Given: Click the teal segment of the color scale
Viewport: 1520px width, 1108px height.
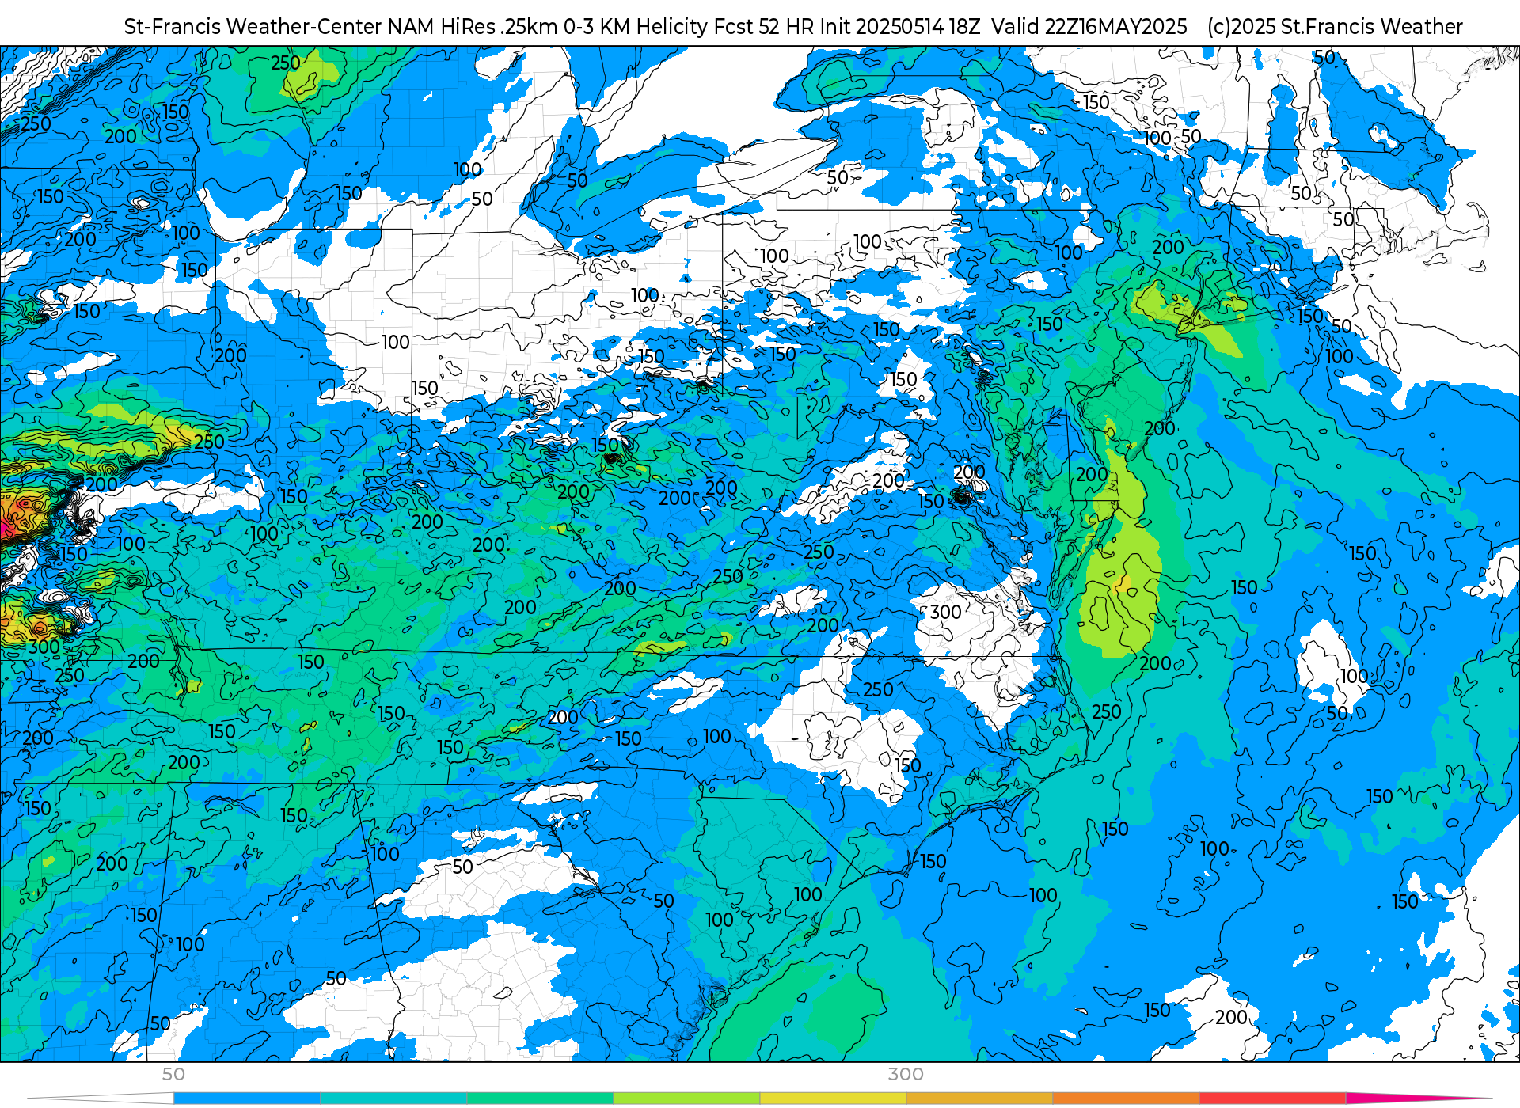Looking at the screenshot, I should point(393,1099).
